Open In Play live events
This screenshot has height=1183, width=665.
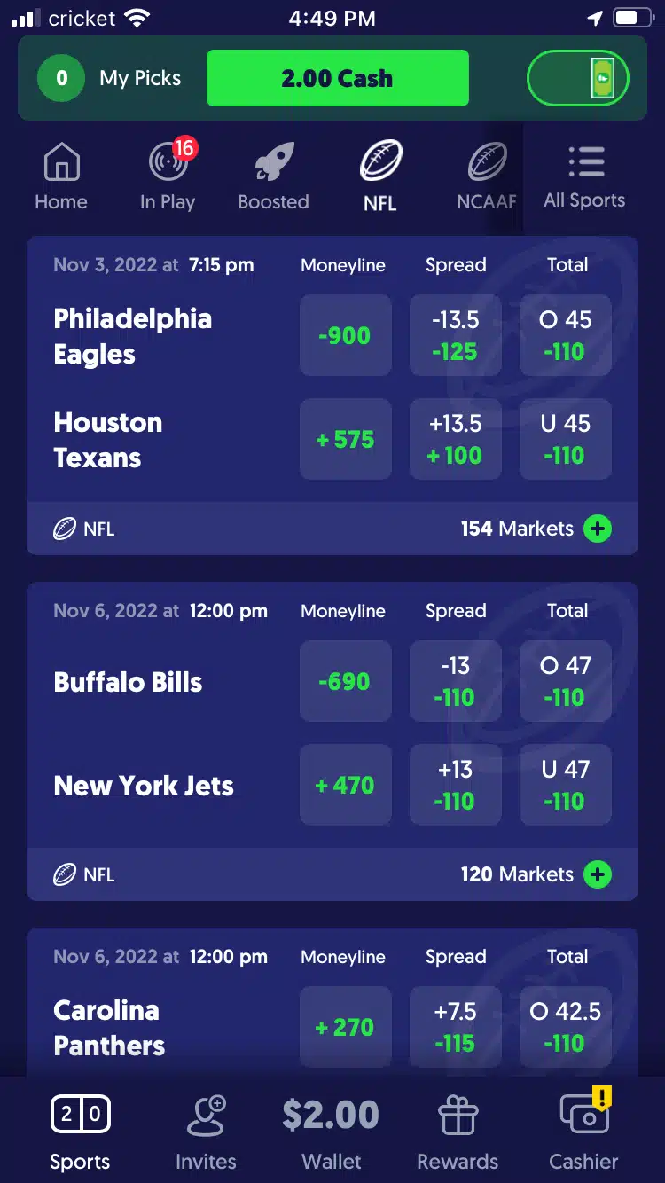click(168, 161)
